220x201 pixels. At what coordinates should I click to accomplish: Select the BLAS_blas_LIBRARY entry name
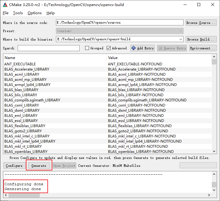[21, 90]
